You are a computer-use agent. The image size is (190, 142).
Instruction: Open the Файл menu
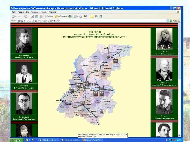click(14, 12)
